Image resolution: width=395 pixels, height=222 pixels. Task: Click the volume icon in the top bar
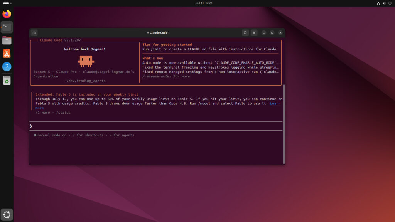click(x=384, y=3)
